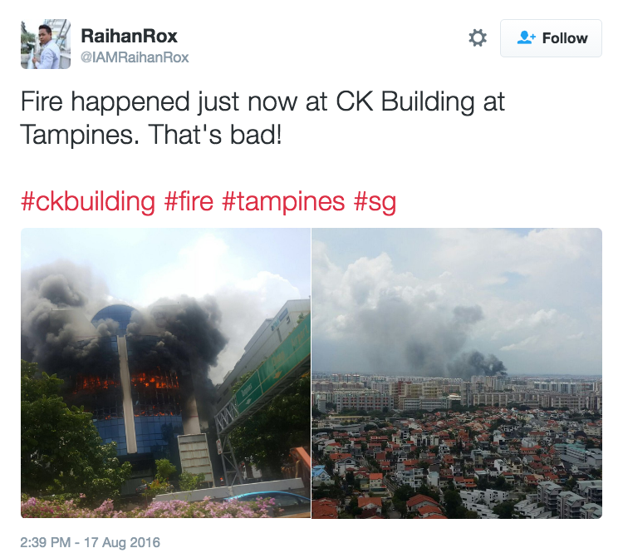The height and width of the screenshot is (558, 623).
Task: Click the Follow button
Action: coord(551,38)
